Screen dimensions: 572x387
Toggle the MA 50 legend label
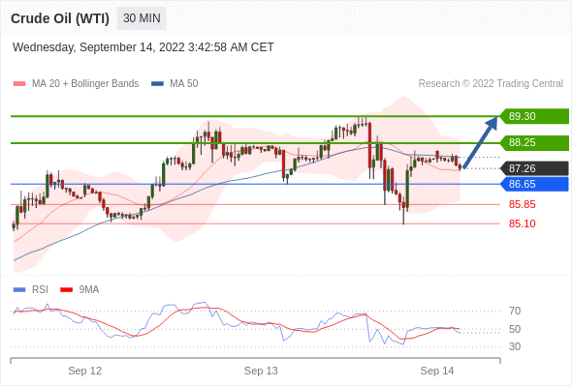pyautogui.click(x=184, y=84)
